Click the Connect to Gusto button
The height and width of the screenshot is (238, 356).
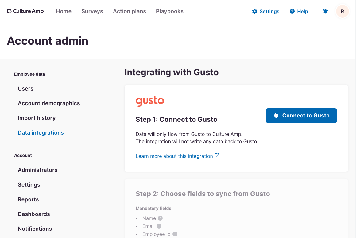pos(301,116)
